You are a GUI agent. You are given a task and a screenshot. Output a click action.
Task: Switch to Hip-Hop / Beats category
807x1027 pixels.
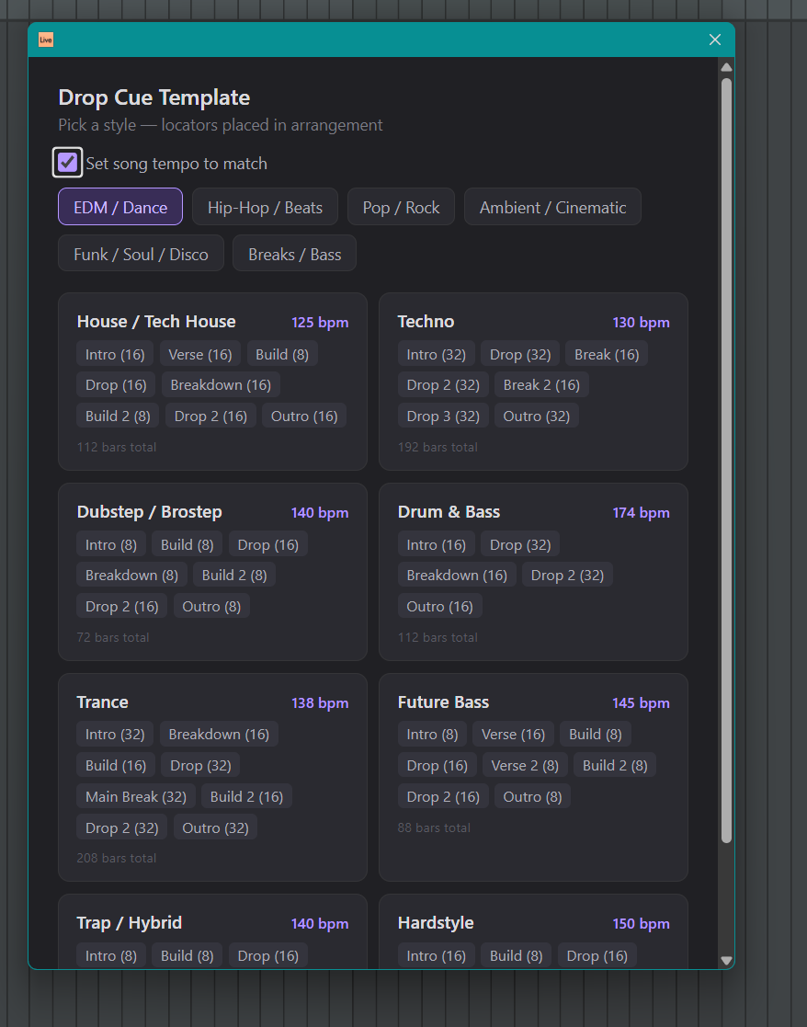tap(265, 207)
